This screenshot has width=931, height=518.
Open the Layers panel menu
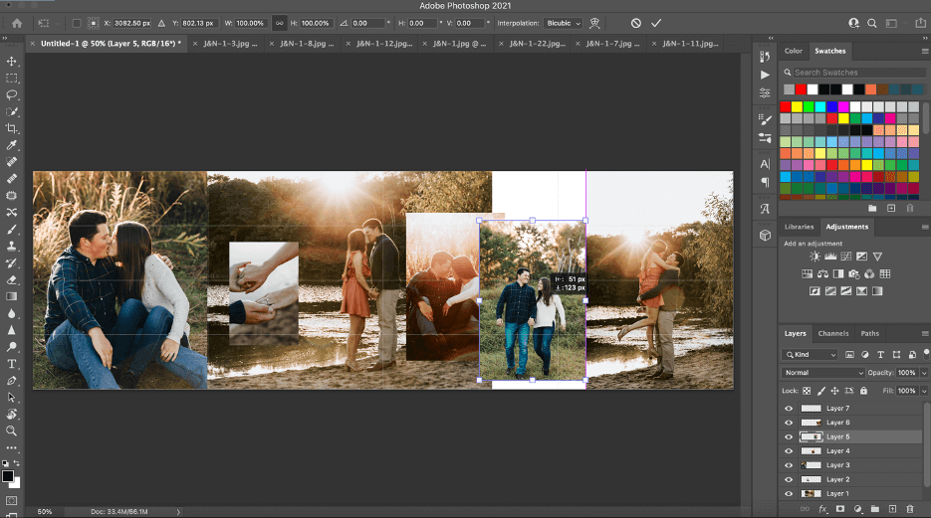click(x=924, y=334)
